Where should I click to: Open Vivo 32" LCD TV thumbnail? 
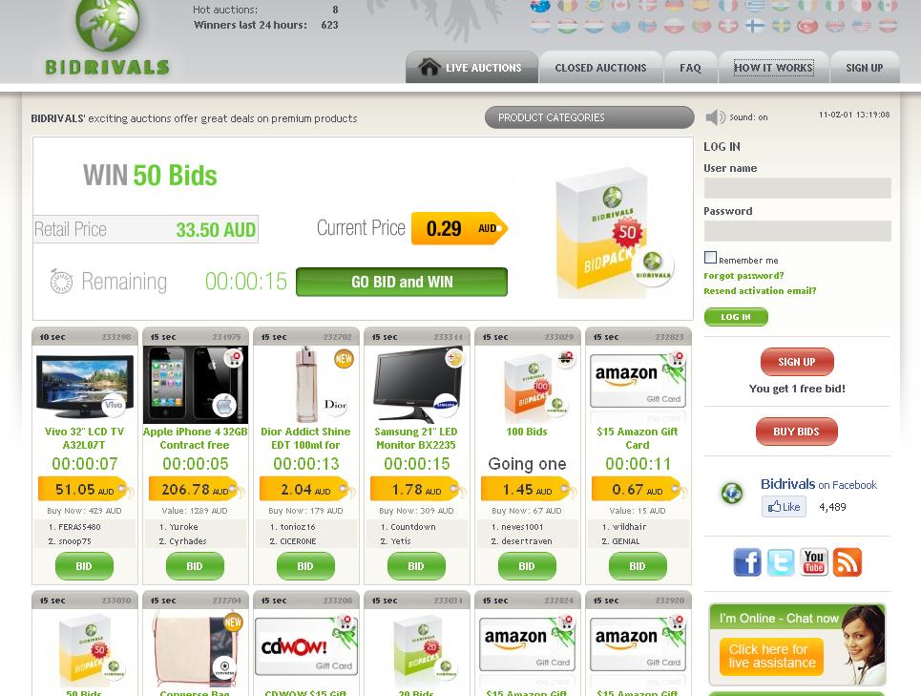coord(85,386)
